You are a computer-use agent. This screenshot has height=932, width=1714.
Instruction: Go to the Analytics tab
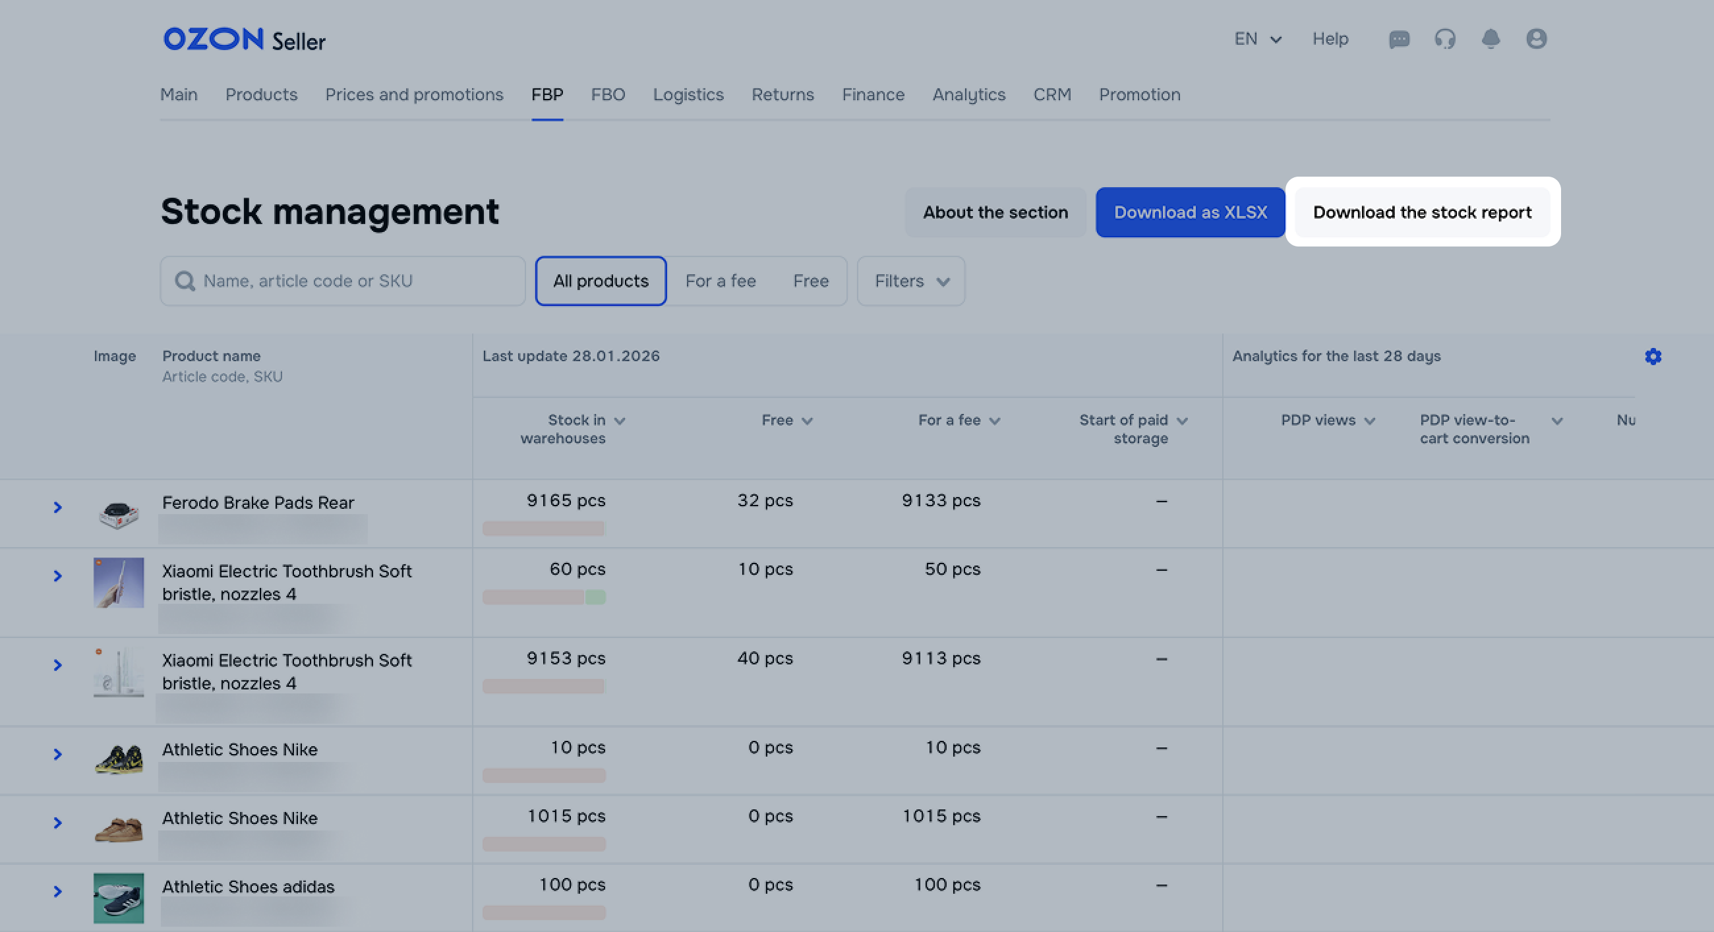[968, 94]
